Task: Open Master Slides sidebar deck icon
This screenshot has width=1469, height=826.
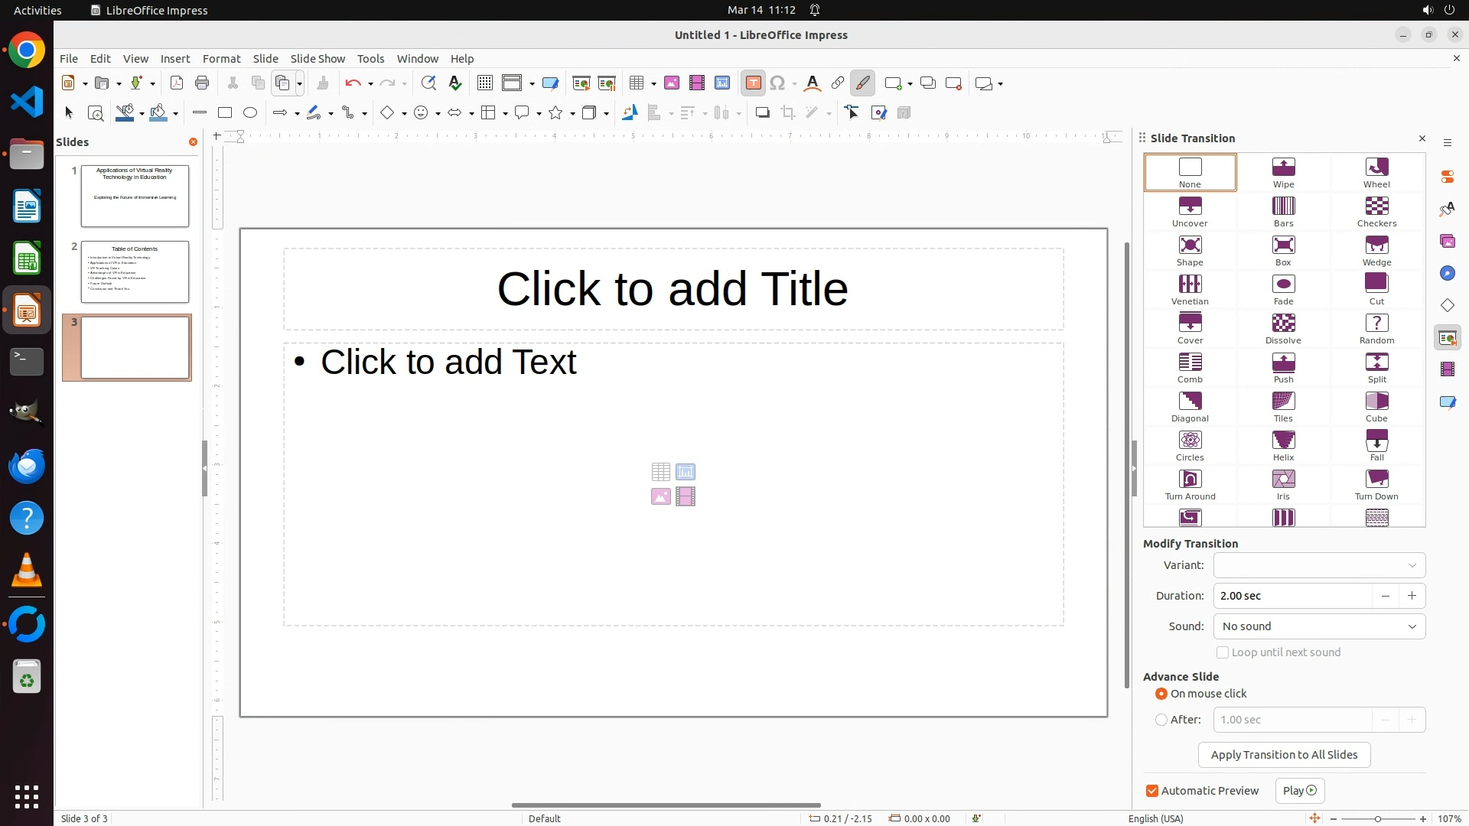Action: 1447,402
